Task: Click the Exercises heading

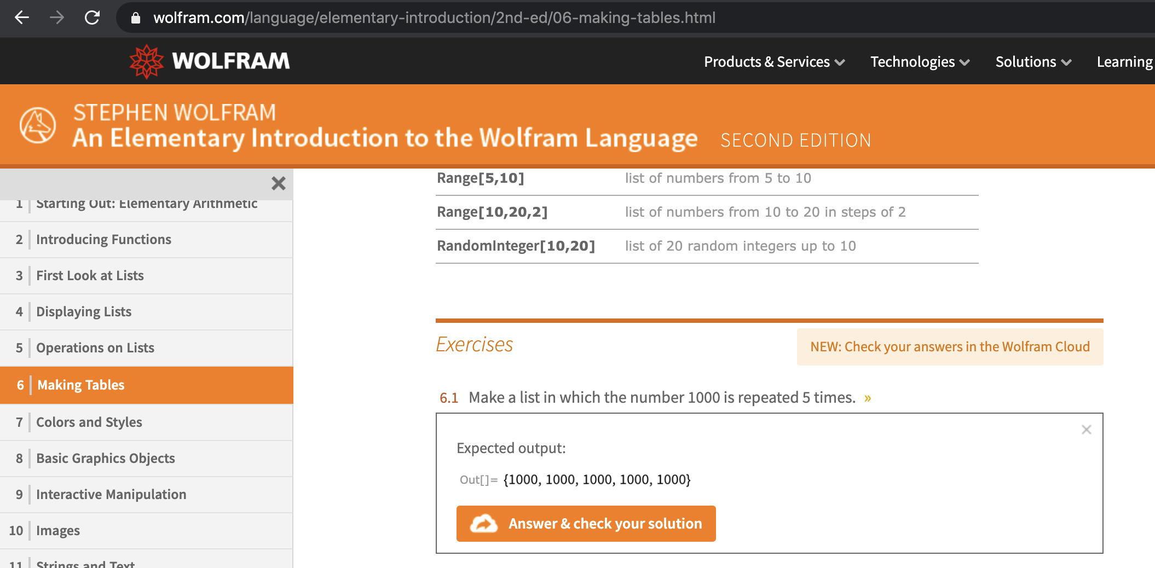Action: tap(474, 345)
